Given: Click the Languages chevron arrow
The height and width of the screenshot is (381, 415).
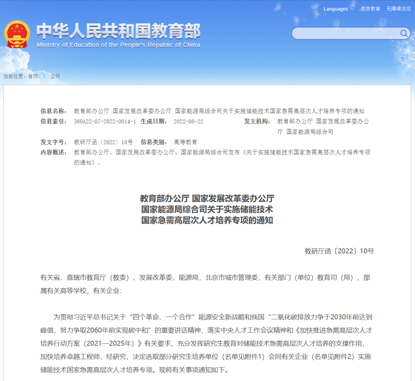Looking at the screenshot, I should pos(352,9).
